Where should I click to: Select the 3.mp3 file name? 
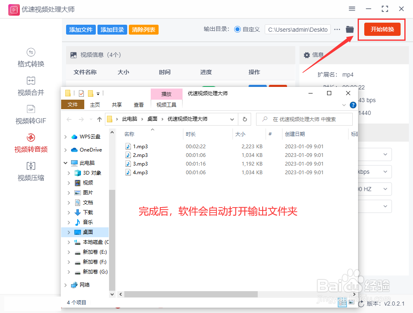140,164
